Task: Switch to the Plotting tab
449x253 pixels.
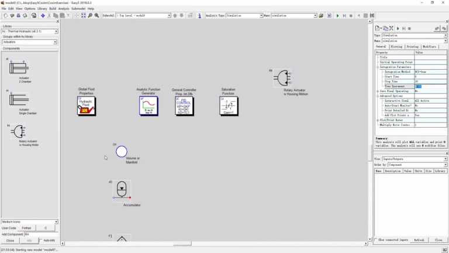Action: (x=396, y=46)
